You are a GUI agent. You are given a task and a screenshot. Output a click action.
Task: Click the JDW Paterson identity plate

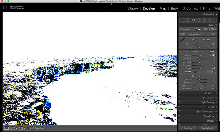[17, 8]
